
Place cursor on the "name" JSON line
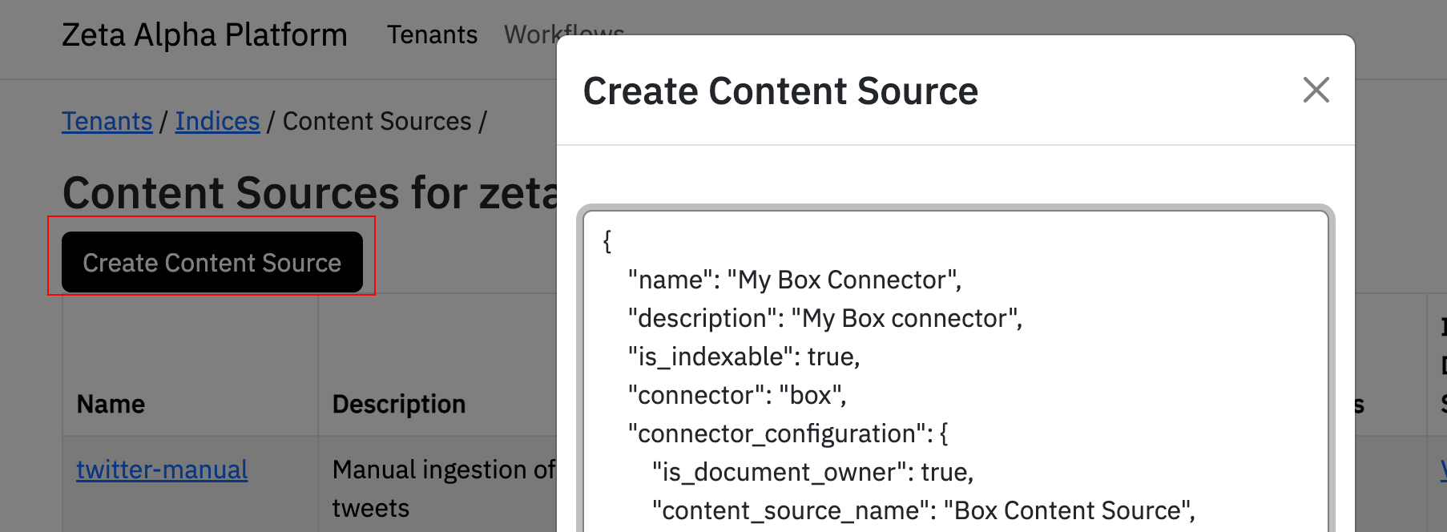point(794,280)
